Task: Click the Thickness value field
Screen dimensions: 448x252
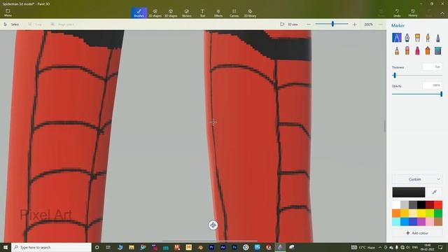Action: tap(433, 67)
